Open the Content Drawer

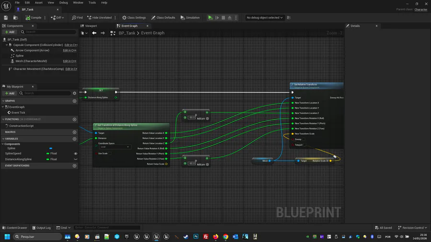(x=14, y=228)
